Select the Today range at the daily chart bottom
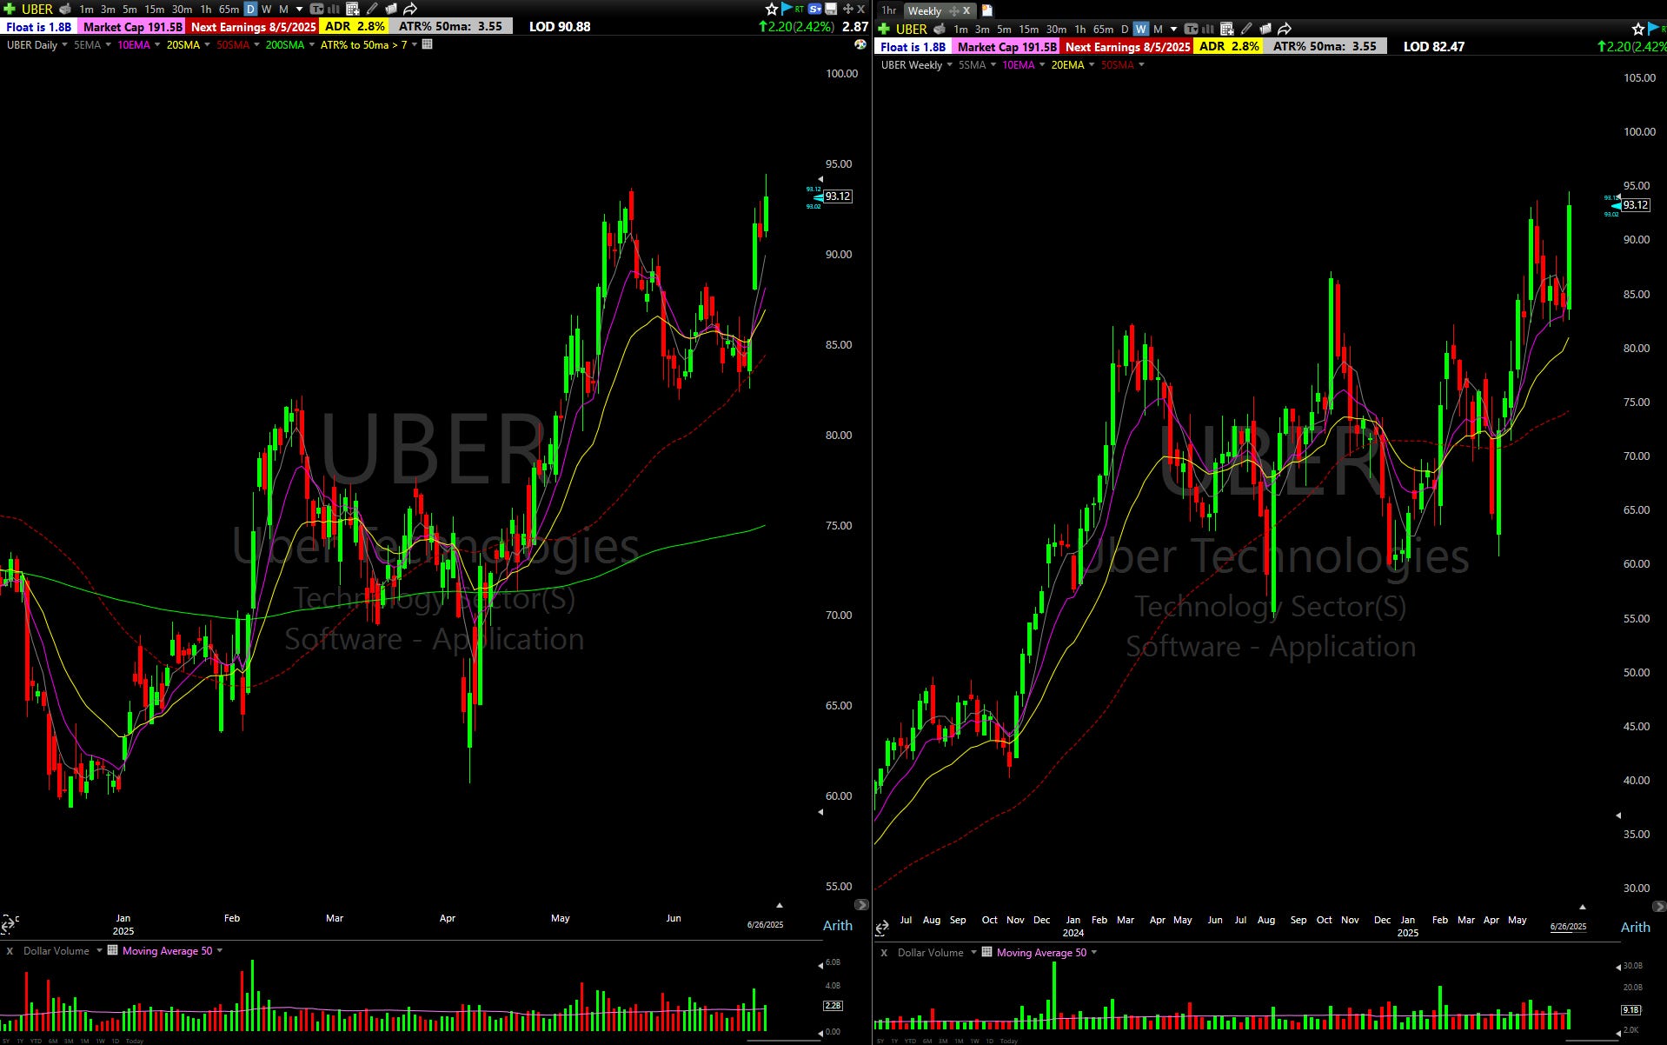Image resolution: width=1667 pixels, height=1045 pixels. [135, 1041]
